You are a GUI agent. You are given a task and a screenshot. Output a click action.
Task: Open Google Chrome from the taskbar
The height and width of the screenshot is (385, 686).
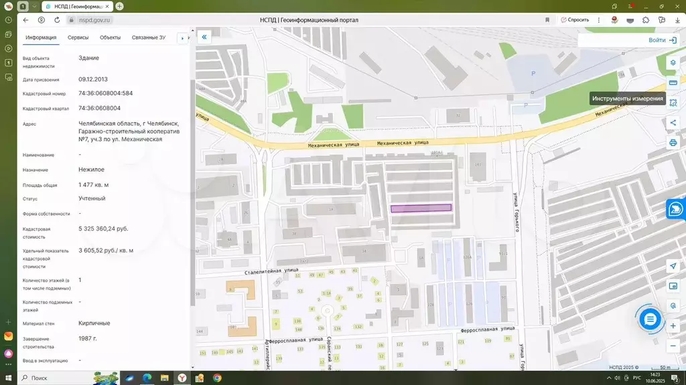217,378
